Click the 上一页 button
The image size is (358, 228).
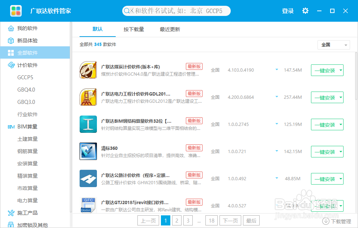pyautogui.click(x=148, y=220)
